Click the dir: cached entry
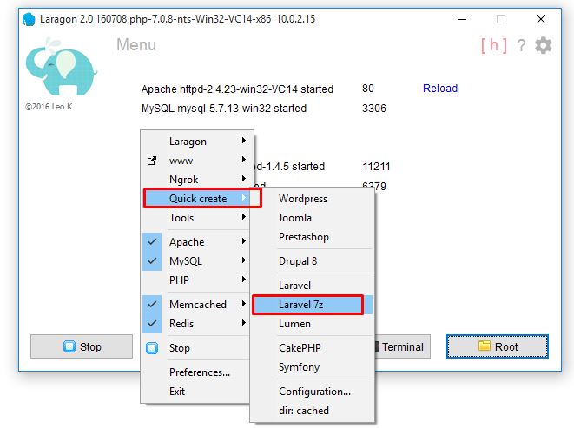This screenshot has height=428, width=574. 312,411
